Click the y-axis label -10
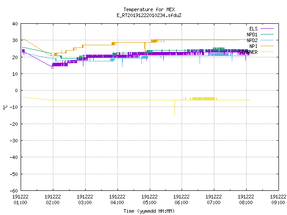Viewport: 287px width, 215px height. pyautogui.click(x=14, y=107)
